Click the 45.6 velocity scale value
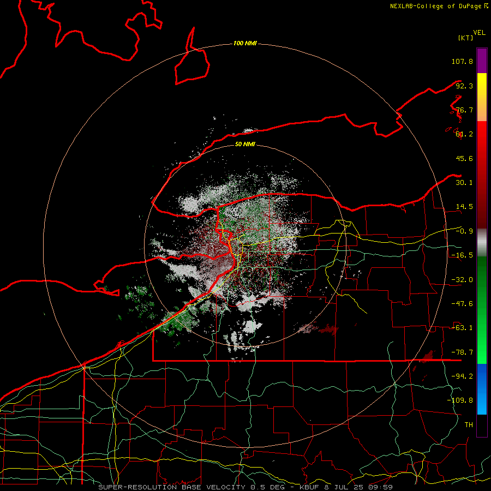This screenshot has height=491, width=491. point(464,158)
